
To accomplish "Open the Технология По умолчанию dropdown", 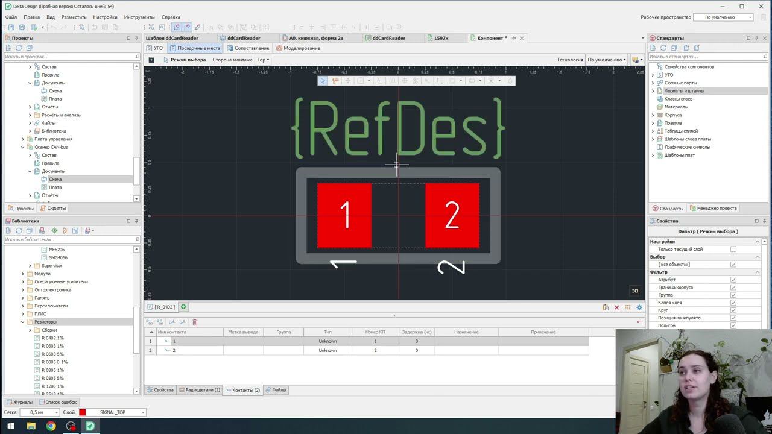I will point(606,60).
